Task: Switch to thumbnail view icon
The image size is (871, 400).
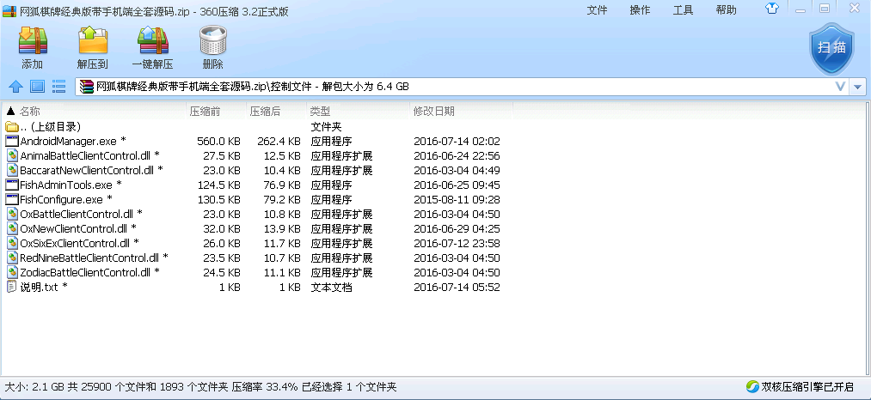Action: pos(37,86)
